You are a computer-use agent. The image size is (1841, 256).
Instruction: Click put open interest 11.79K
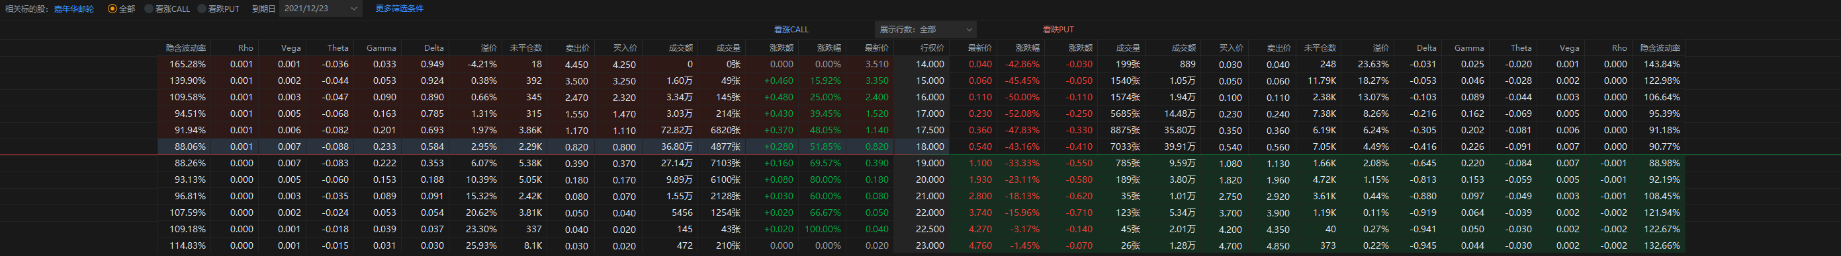(1322, 80)
